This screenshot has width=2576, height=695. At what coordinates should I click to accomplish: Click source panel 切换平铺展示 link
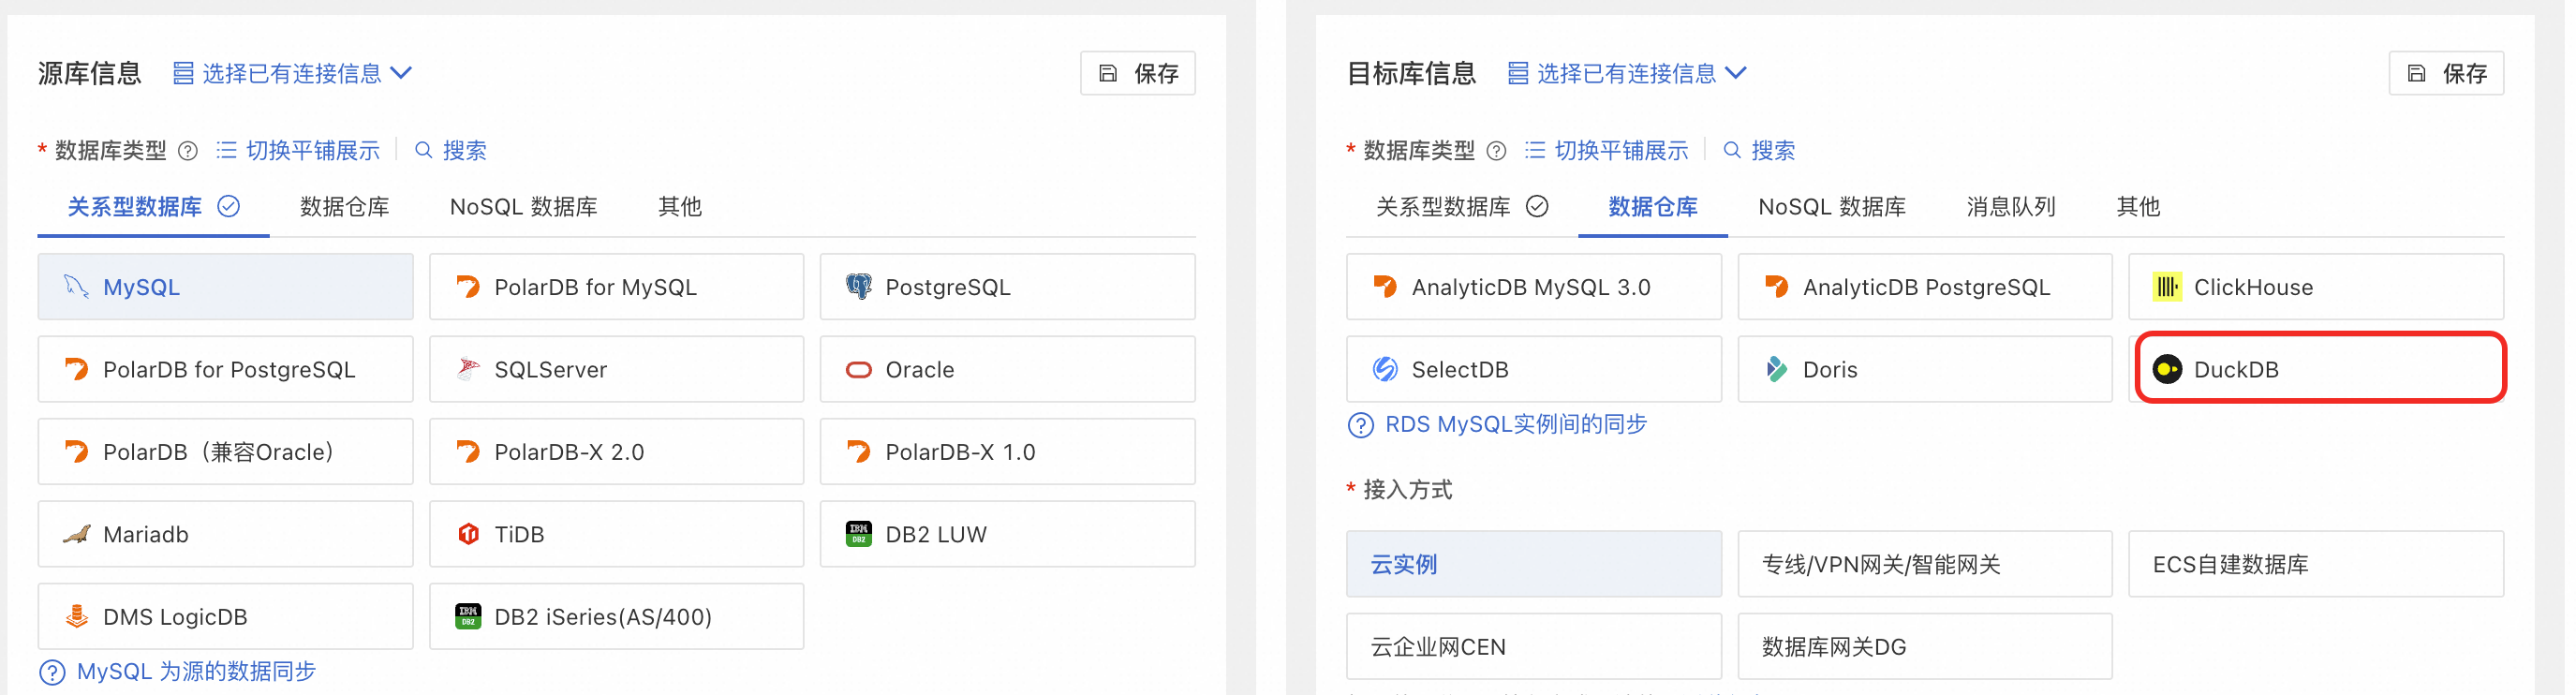(x=298, y=151)
